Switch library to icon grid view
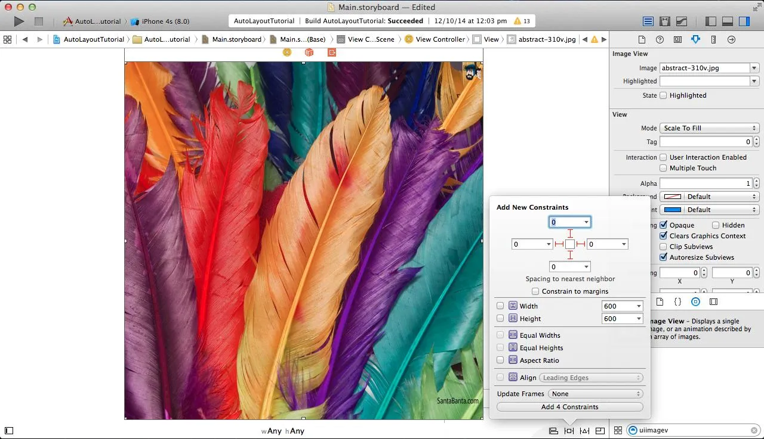 (x=618, y=430)
